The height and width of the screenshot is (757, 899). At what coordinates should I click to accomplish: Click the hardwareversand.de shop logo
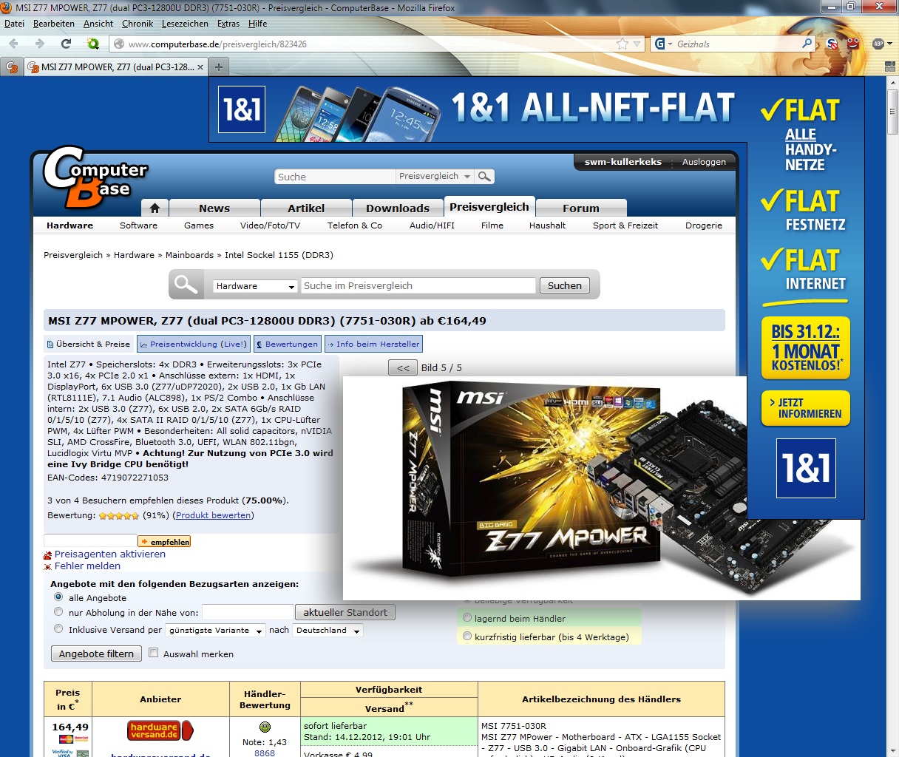pos(160,730)
